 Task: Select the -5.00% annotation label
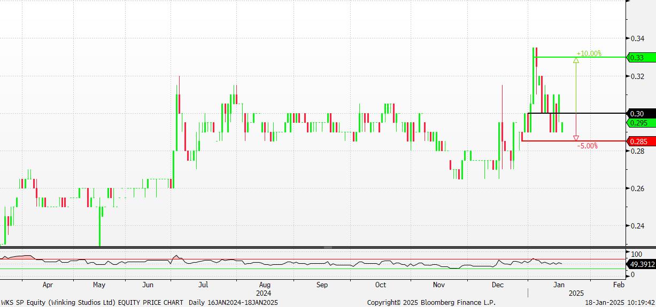click(587, 146)
